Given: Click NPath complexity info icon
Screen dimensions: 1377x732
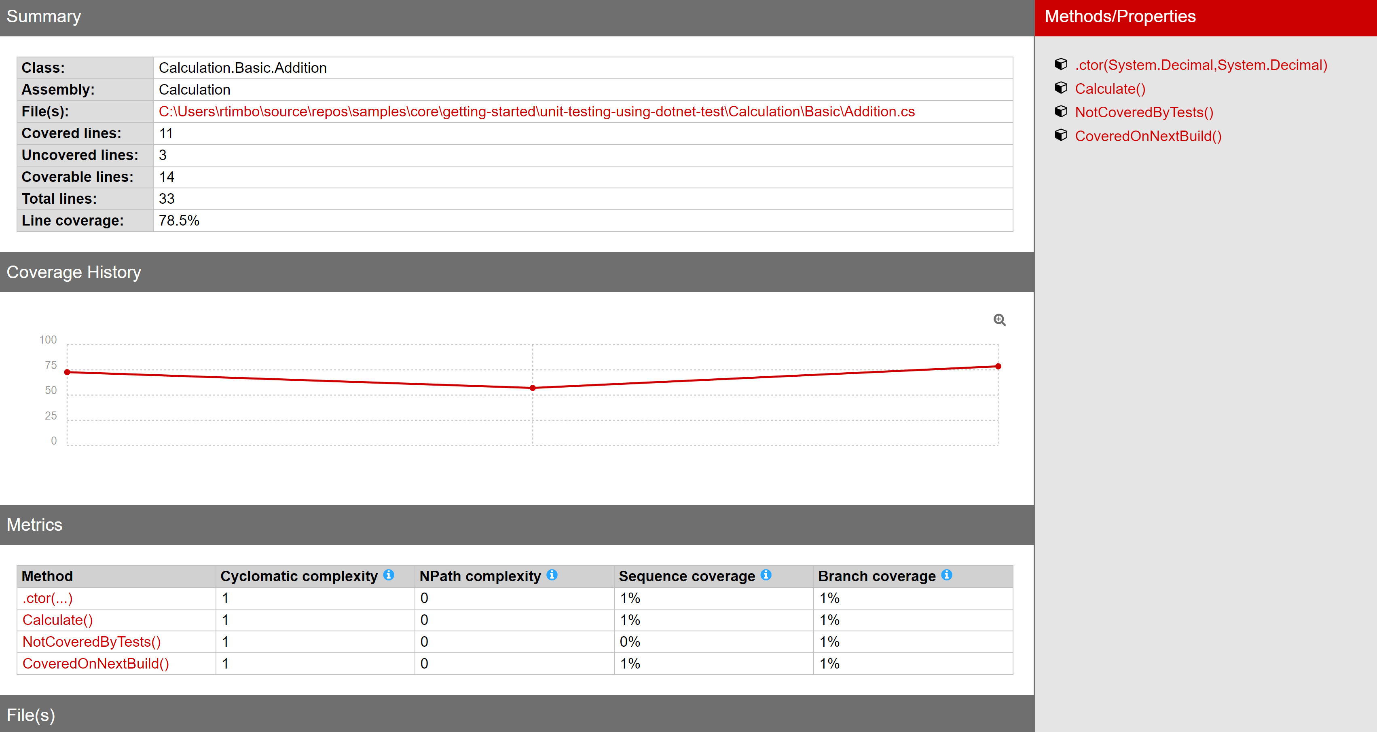Looking at the screenshot, I should click(552, 575).
